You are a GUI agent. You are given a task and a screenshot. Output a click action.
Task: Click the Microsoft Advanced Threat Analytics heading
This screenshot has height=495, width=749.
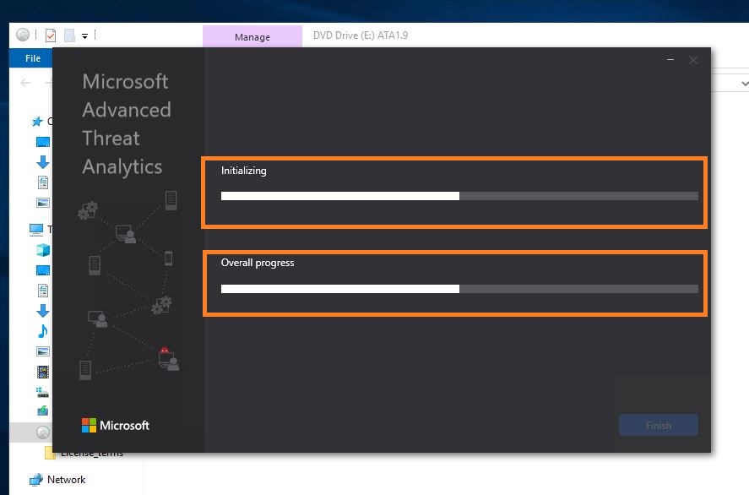pyautogui.click(x=127, y=124)
